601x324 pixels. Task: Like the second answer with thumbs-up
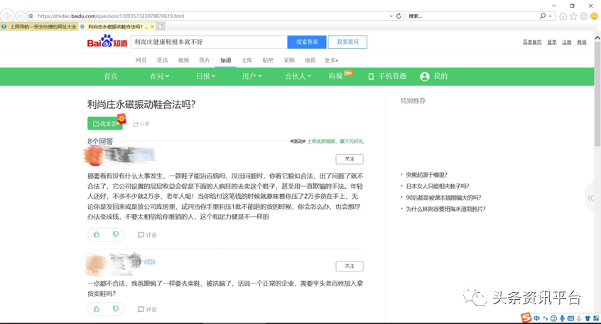[x=97, y=308]
